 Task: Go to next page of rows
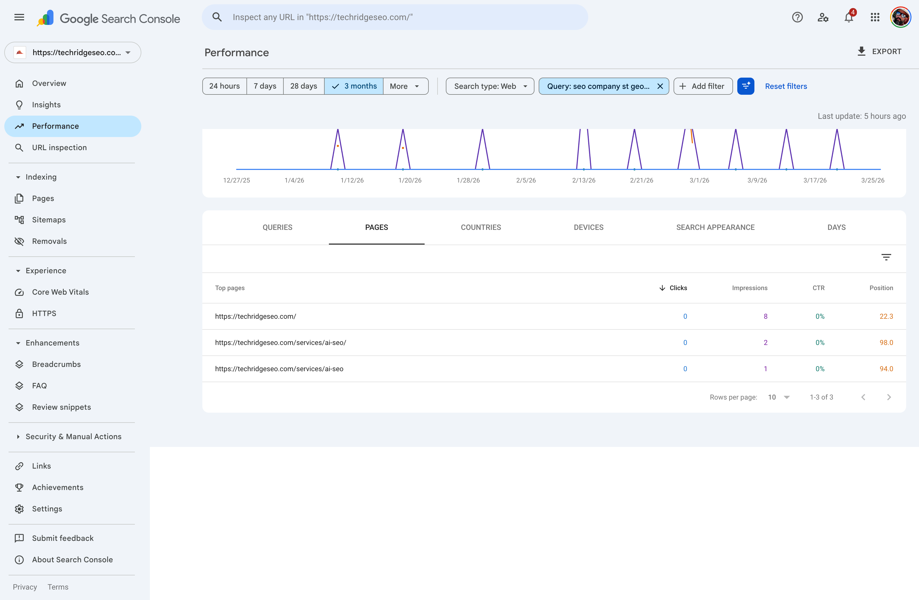pyautogui.click(x=889, y=397)
